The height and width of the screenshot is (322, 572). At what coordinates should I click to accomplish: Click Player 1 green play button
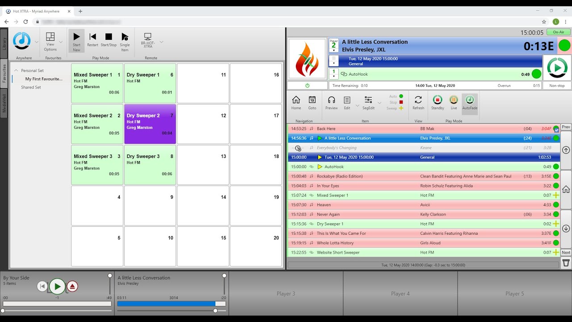pos(57,286)
